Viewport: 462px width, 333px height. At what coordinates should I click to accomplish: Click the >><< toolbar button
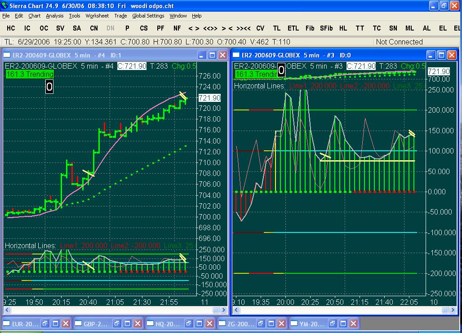(243, 28)
